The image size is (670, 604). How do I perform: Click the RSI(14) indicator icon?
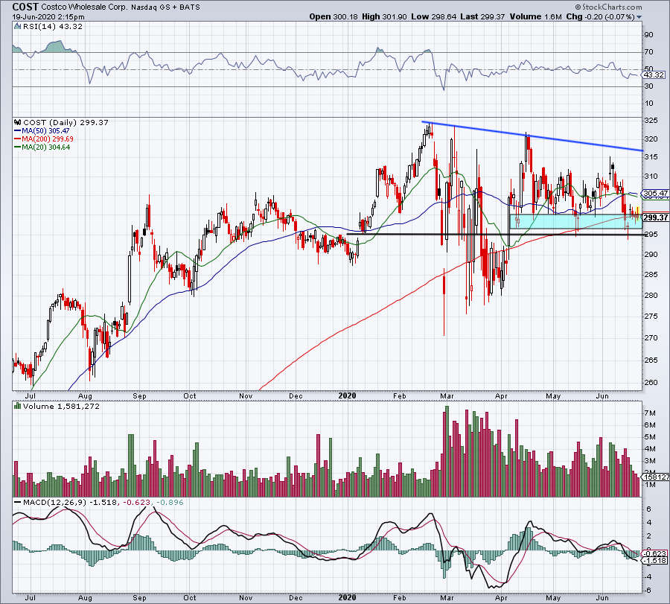coord(18,27)
